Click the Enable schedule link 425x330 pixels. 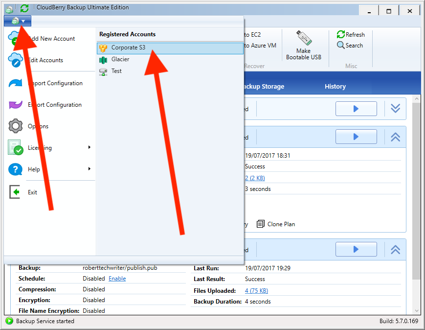(117, 279)
